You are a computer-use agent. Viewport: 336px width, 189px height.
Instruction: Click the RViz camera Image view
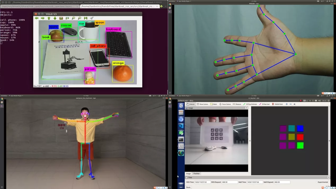(216, 141)
